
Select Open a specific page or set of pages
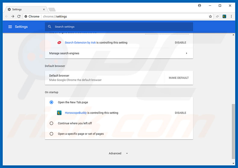point(52,134)
